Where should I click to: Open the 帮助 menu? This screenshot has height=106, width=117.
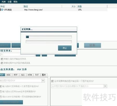coord(16,2)
